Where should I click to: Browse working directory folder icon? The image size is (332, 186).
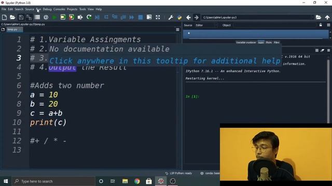click(319, 17)
